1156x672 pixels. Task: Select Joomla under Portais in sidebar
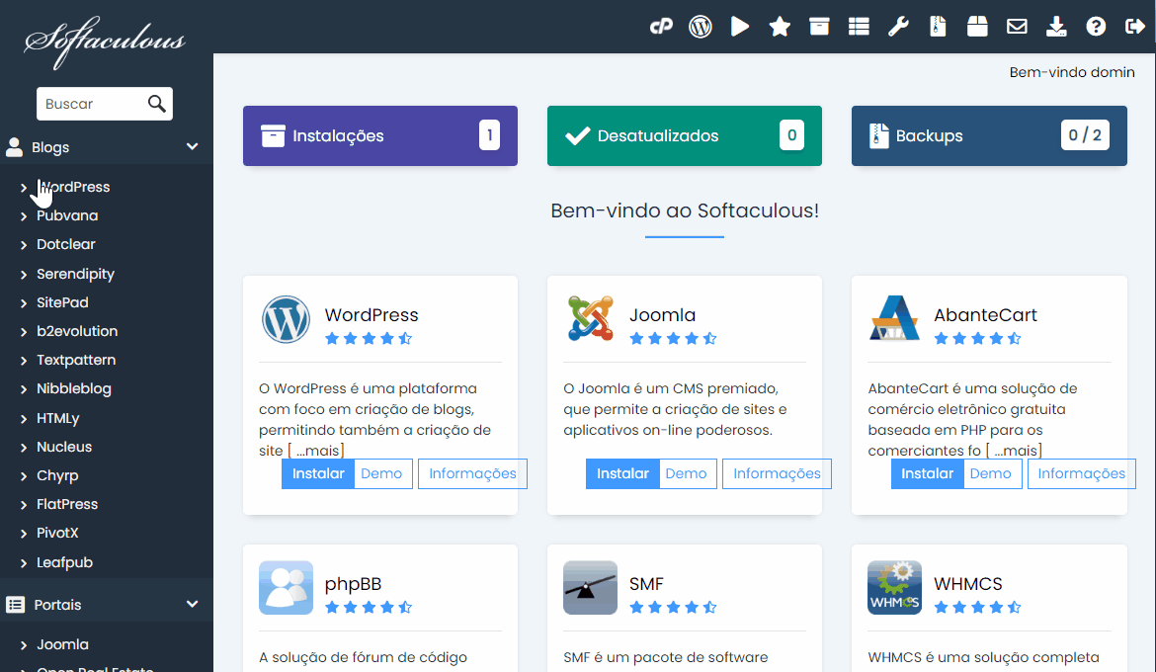tap(62, 644)
